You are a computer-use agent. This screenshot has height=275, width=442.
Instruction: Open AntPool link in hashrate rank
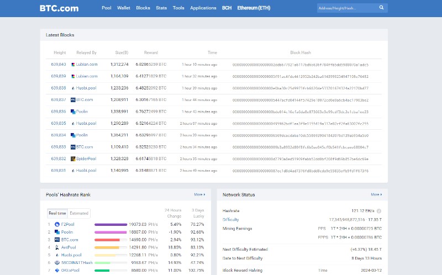coord(69,247)
